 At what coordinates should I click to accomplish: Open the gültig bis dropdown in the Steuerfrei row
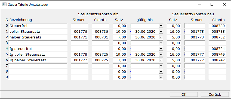pos(161,26)
